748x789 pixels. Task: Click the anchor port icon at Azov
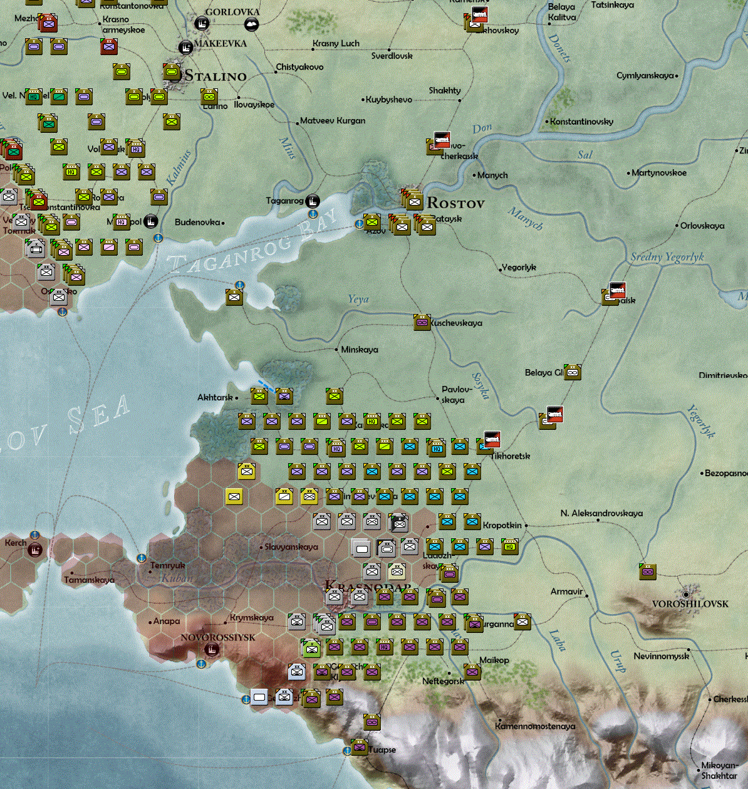pos(360,223)
